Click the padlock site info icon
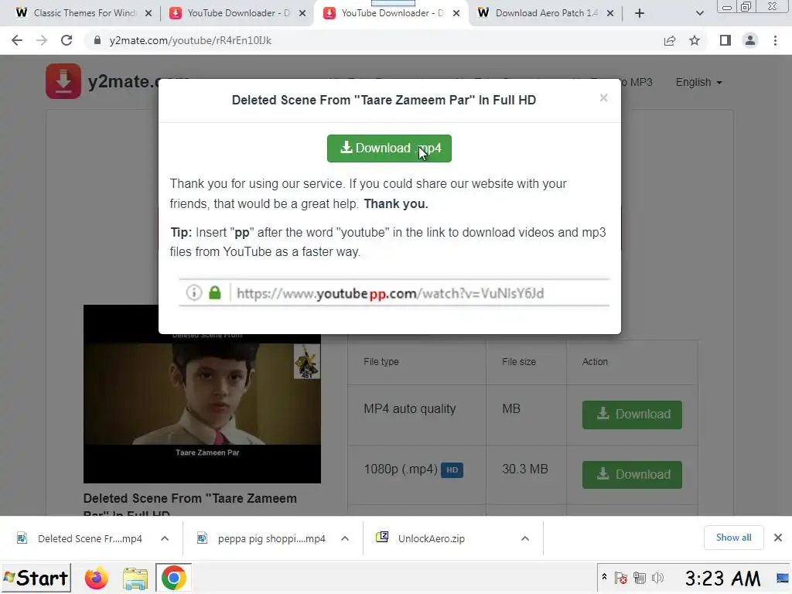This screenshot has height=594, width=792. coord(97,40)
